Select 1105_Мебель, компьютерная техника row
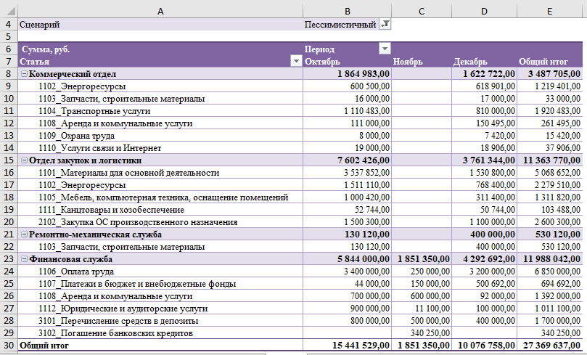587x355 pixels. point(163,197)
